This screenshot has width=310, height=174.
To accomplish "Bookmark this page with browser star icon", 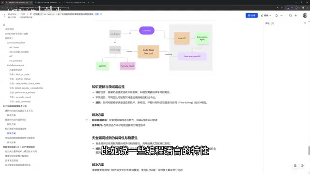I will (281, 8).
